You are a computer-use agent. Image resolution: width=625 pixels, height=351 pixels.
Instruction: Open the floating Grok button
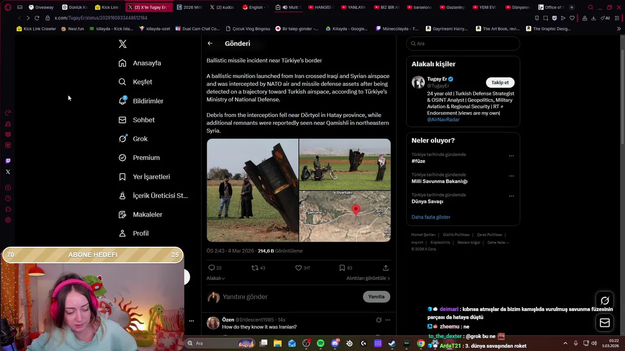click(x=605, y=301)
